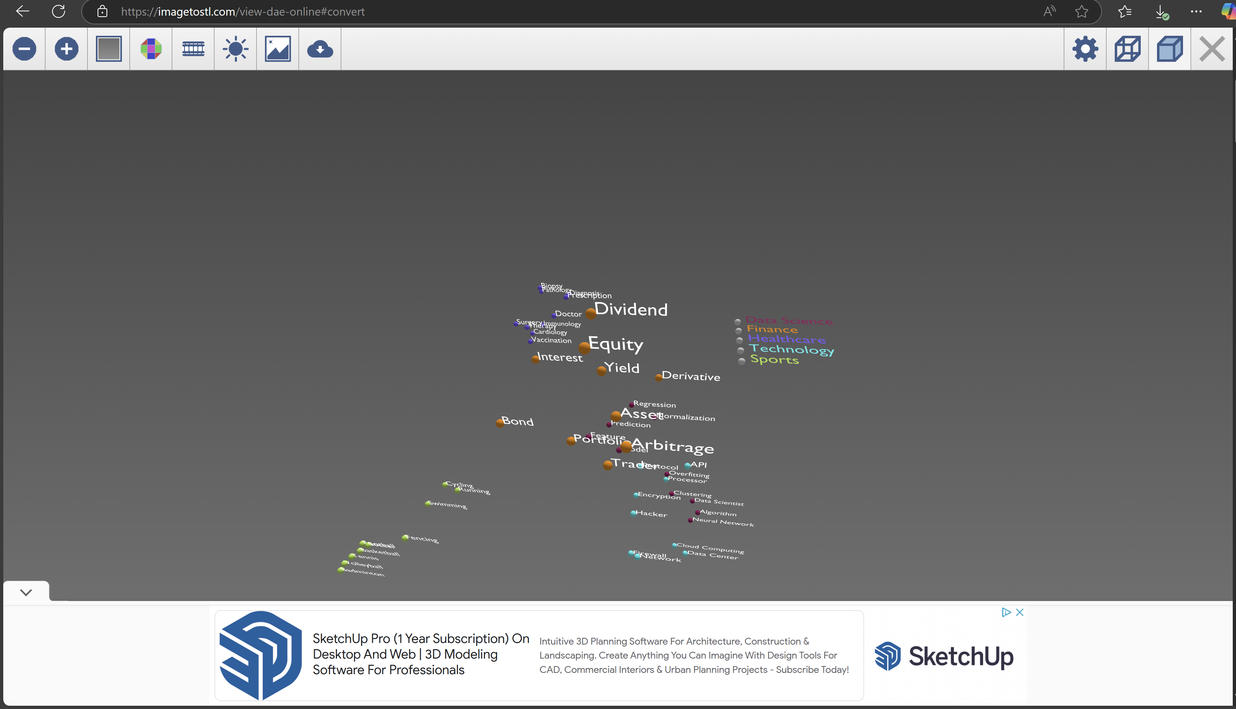Click the 'Yield' node label

coord(621,368)
